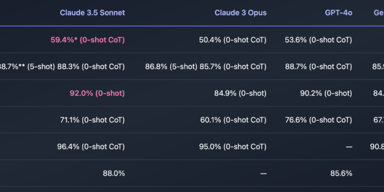Click the 96.4% (0-shot CoT) Sonnet cell

coord(91,147)
